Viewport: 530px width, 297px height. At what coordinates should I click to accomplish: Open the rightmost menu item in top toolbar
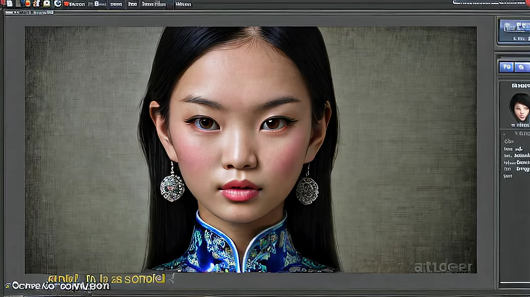point(183,4)
